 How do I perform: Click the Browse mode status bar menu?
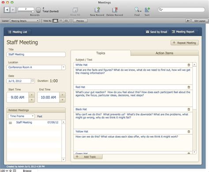click(27, 171)
